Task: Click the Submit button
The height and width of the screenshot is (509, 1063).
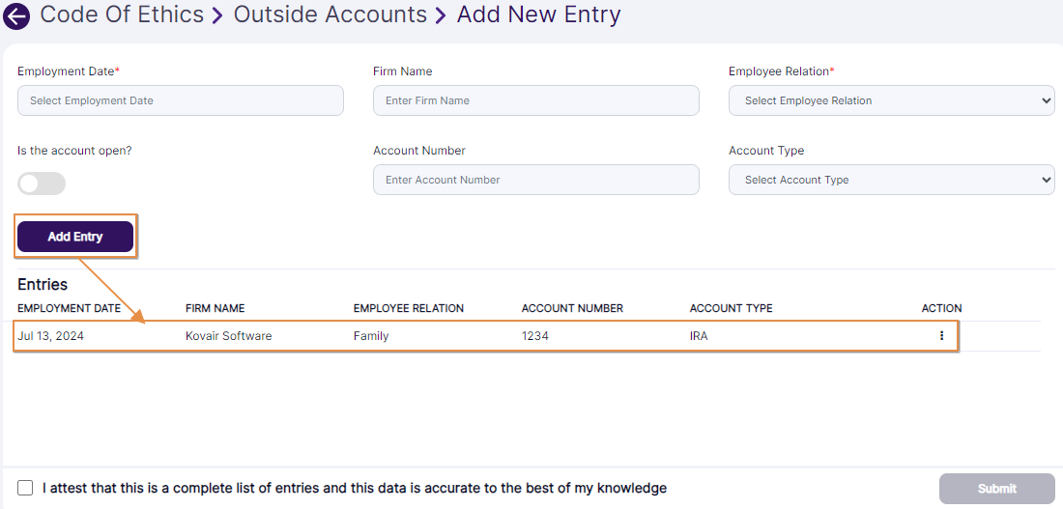Action: click(996, 489)
